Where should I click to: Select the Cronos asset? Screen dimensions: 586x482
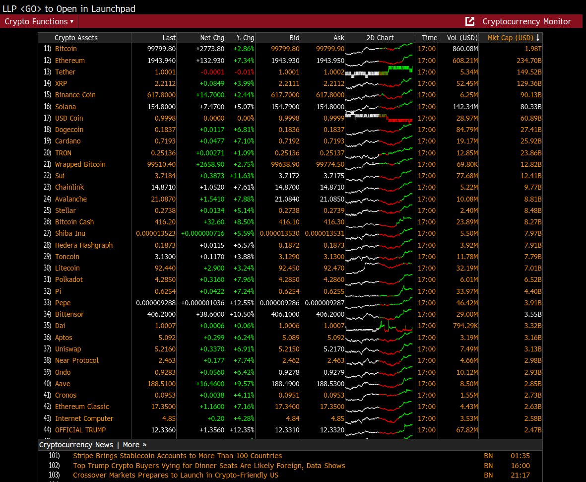coord(65,395)
